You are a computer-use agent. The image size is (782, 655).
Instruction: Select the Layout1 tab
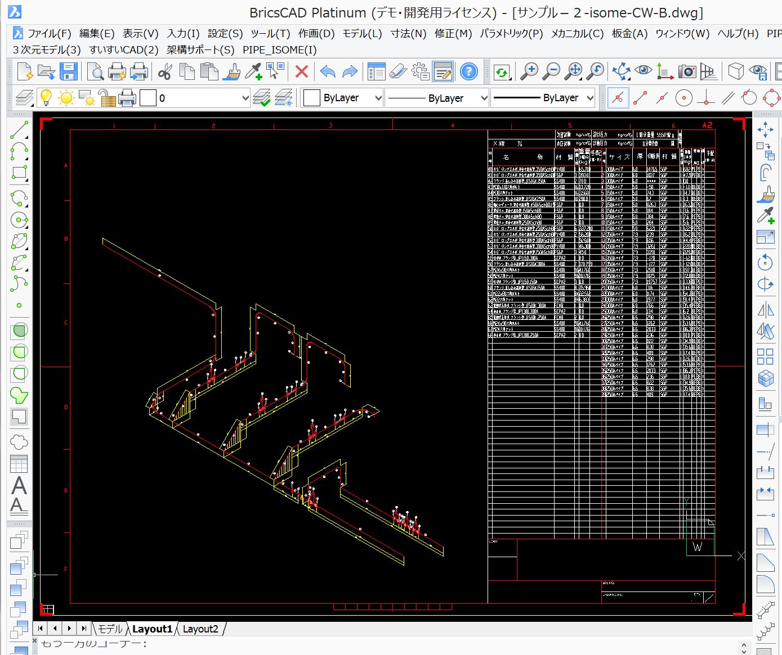152,629
